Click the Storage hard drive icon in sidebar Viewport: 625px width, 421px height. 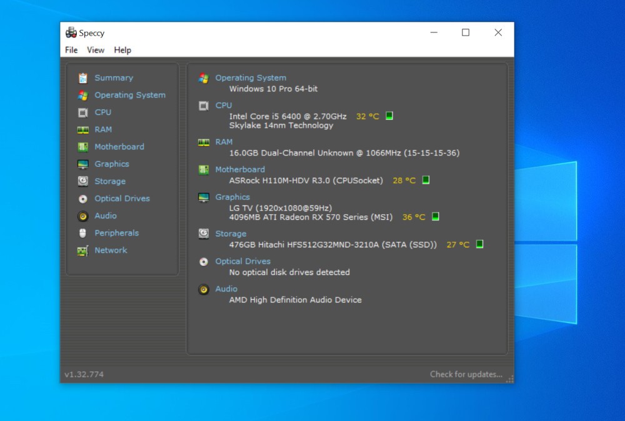[x=83, y=181]
